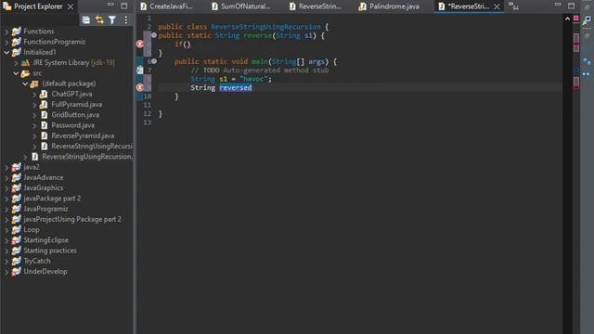Collapse the src folder

coord(16,73)
